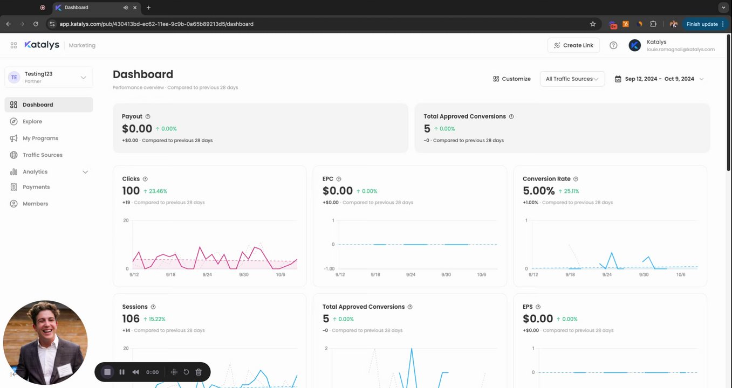The image size is (732, 388).
Task: Click the Conversion Rate value 5.00%
Action: [539, 191]
